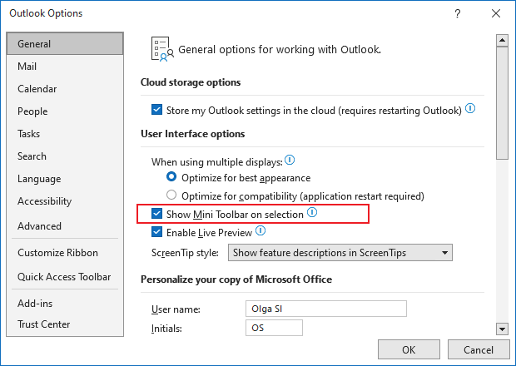Select Optimize for compatibility radio button
Viewport: 516px width, 366px height.
tap(171, 195)
